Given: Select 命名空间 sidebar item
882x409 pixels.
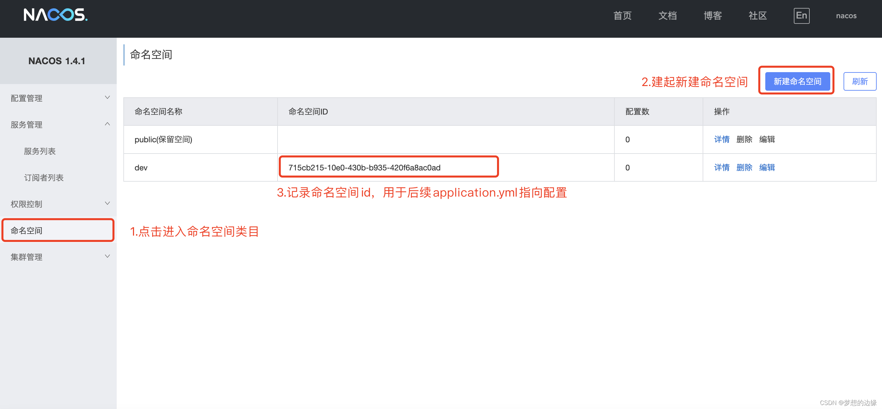Looking at the screenshot, I should click(x=58, y=230).
